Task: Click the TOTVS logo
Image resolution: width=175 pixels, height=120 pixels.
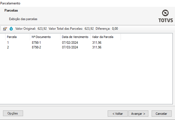Action: (x=165, y=16)
